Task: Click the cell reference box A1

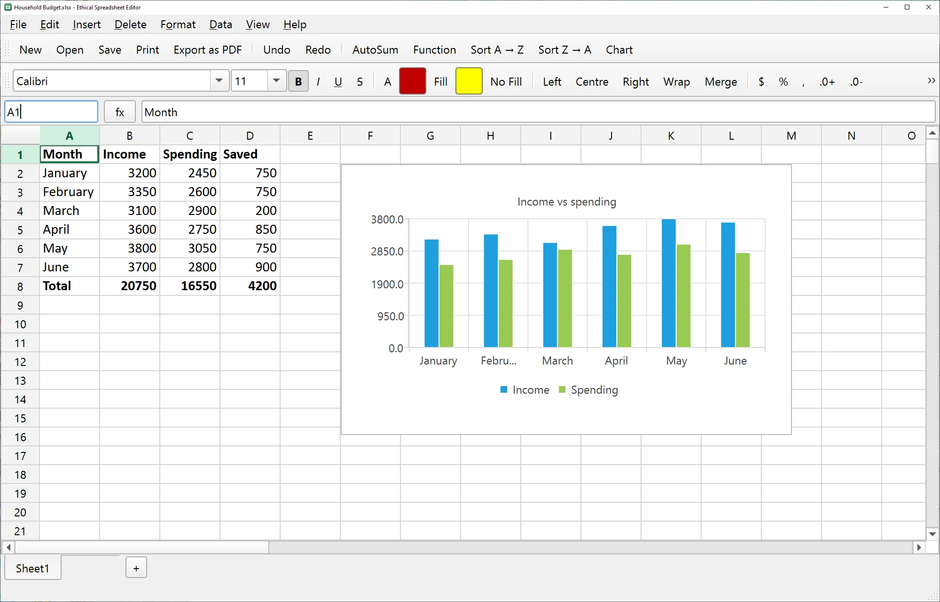Action: (x=51, y=112)
